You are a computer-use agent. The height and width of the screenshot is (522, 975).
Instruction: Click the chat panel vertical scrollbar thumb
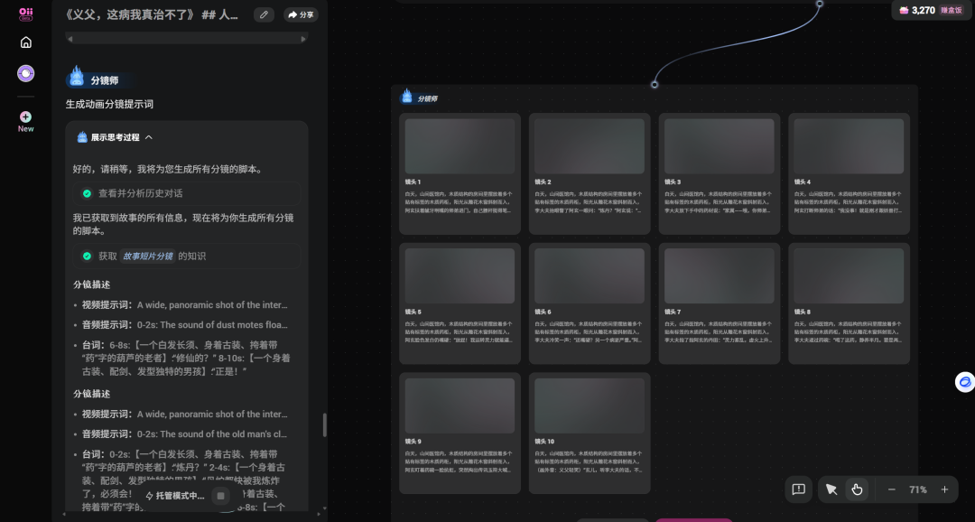[324, 425]
